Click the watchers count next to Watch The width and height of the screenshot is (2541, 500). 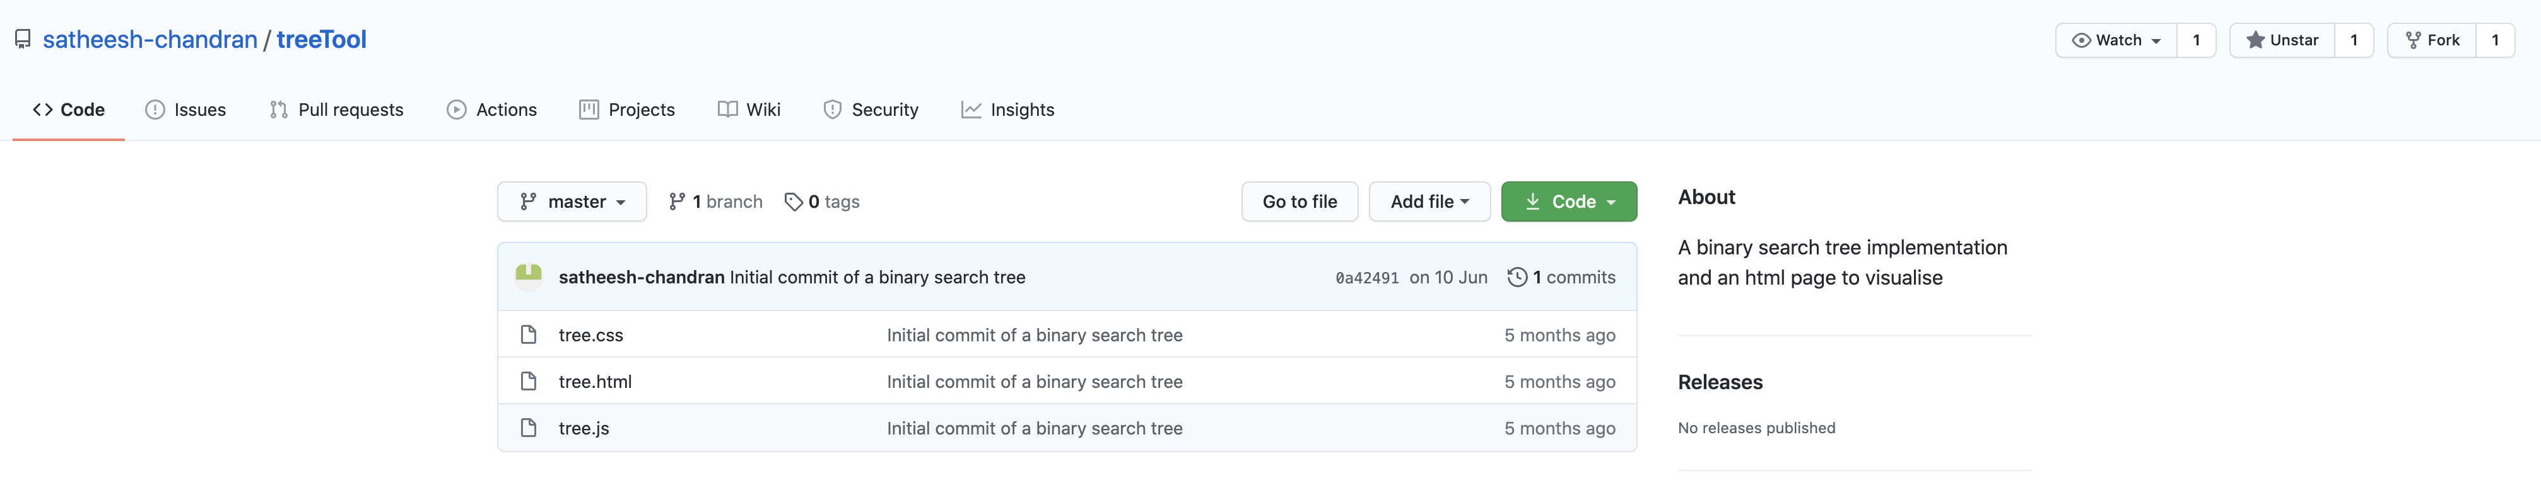click(x=2197, y=40)
